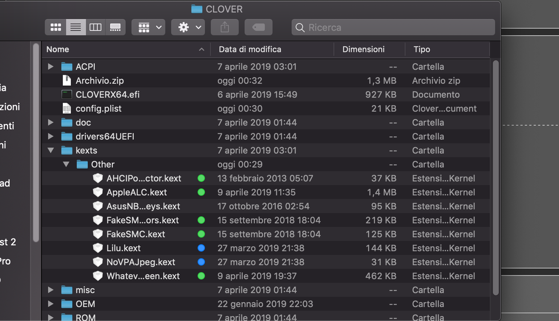Screen dimensions: 559x321
Task: Expand the OEM folder triangle
Action: 51,304
